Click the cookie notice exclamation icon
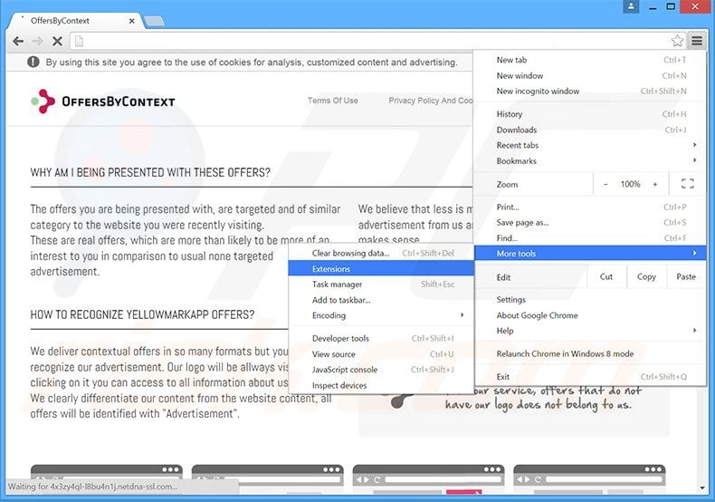 click(33, 62)
